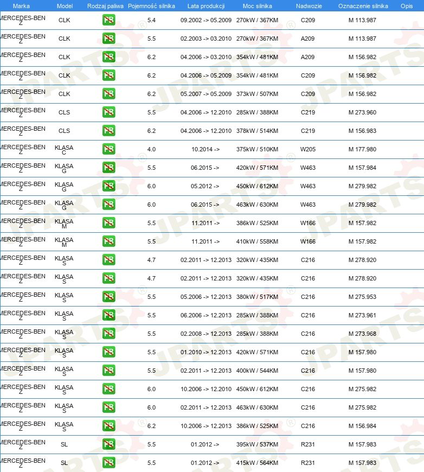424x472 pixels.
Task: Click the fuel icon in the CLK 04.2006 -> 03.2010 row
Action: pos(108,57)
